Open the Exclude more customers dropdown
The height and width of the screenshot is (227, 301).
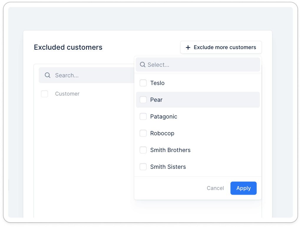tap(221, 47)
